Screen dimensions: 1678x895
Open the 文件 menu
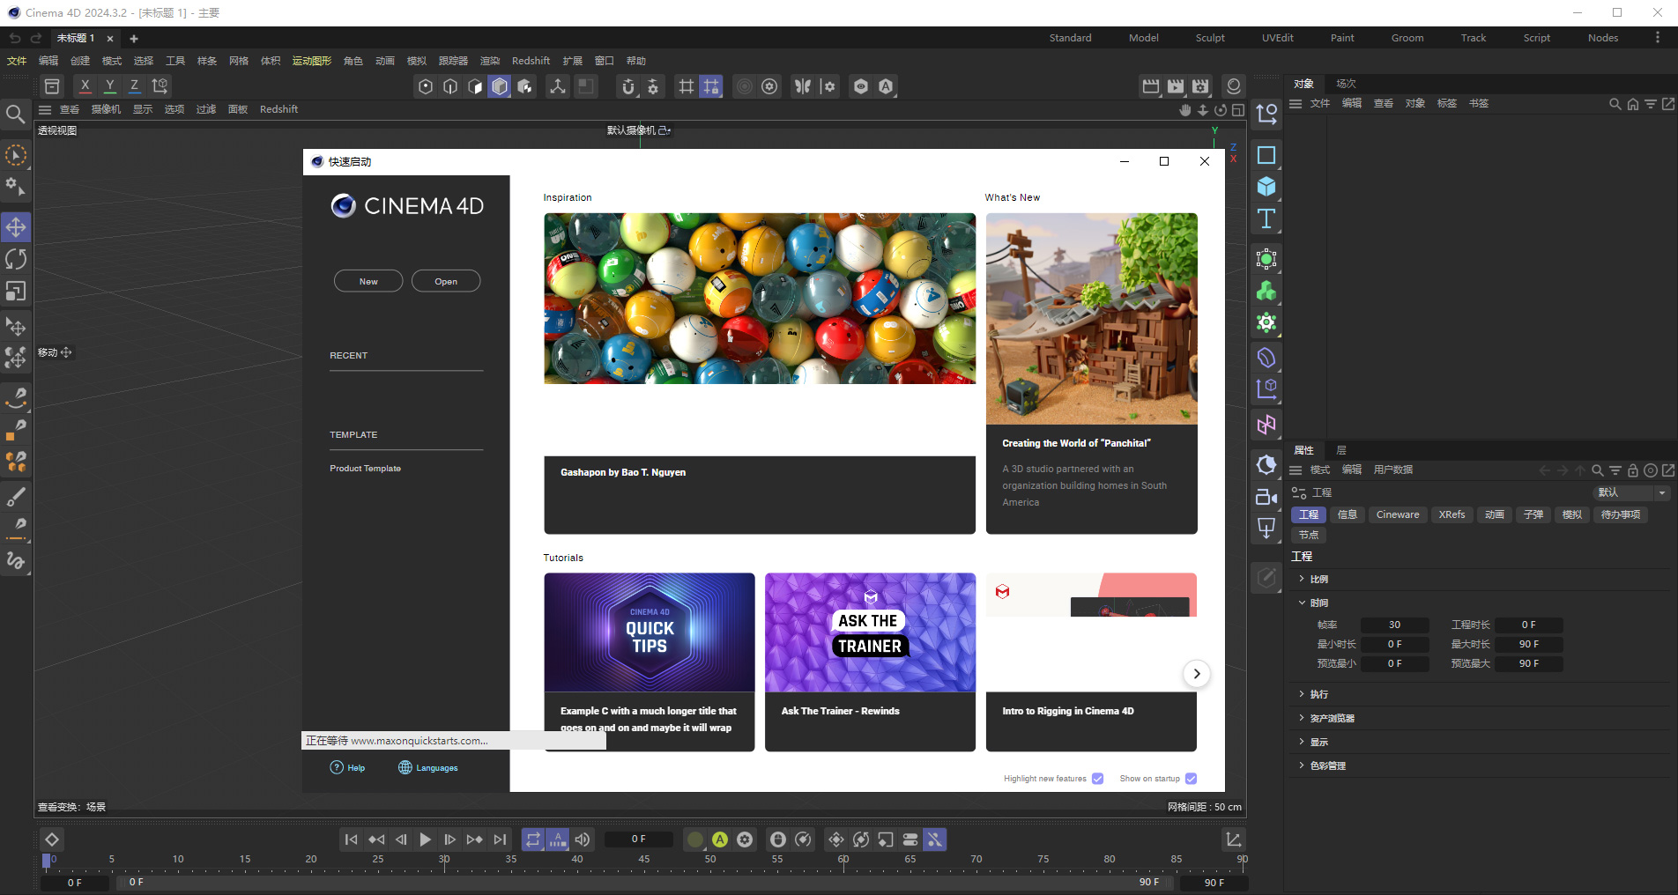[x=17, y=61]
